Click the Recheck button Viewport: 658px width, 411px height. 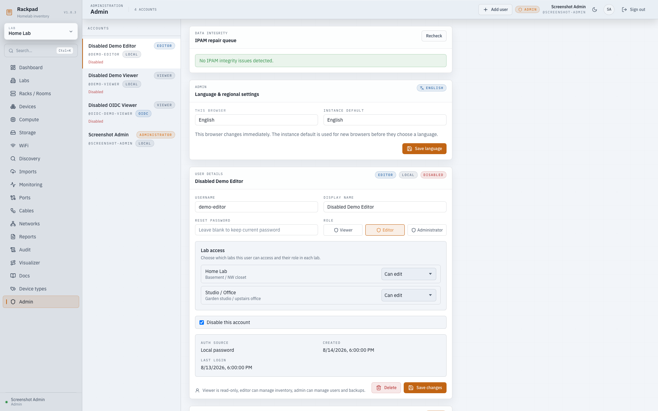434,36
